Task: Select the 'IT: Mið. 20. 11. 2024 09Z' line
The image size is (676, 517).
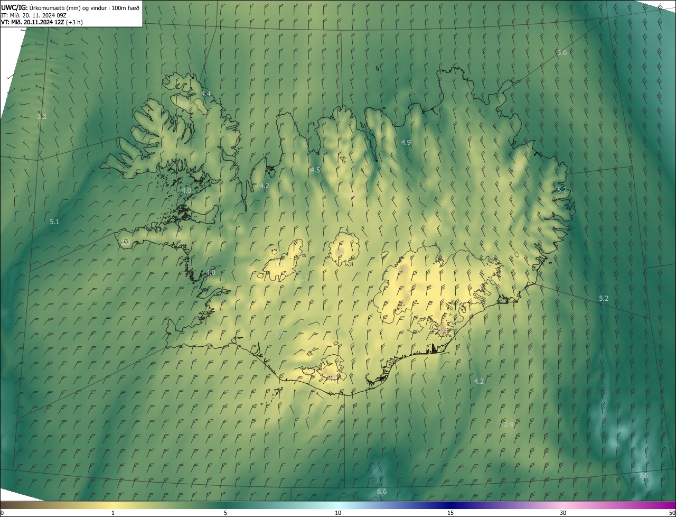Action: click(x=33, y=15)
